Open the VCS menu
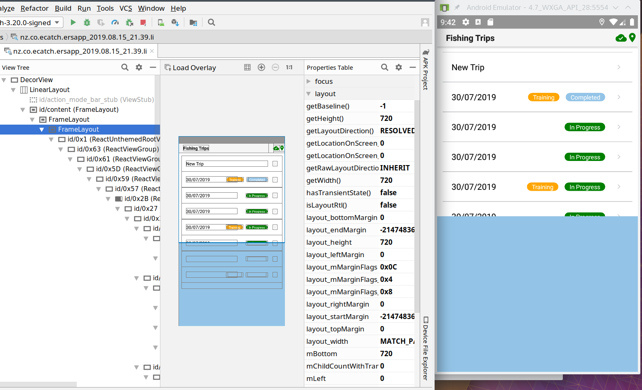The height and width of the screenshot is (390, 642). [126, 8]
